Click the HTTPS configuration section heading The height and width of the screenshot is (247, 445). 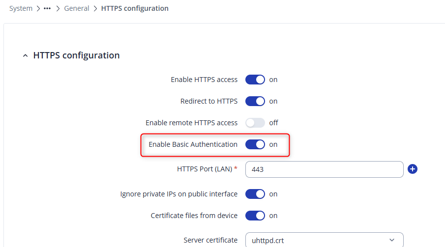click(x=76, y=55)
